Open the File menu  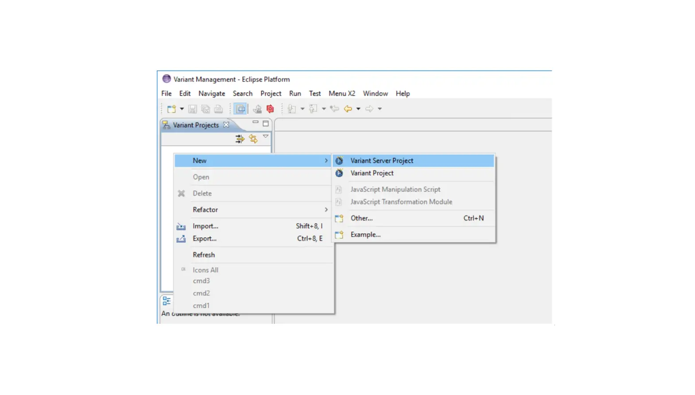click(x=166, y=93)
